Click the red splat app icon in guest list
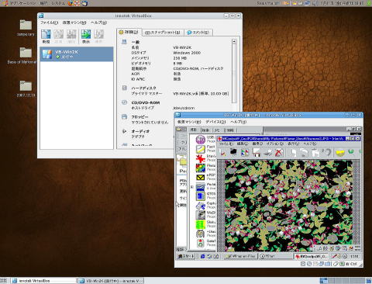The width and height of the screenshot is (372, 284). (x=201, y=158)
